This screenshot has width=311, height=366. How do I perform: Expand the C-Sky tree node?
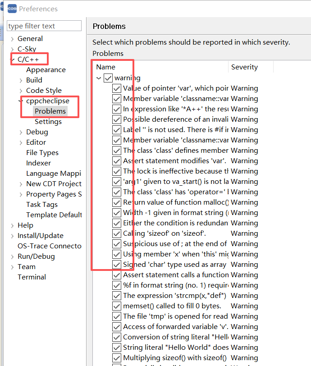click(x=12, y=49)
